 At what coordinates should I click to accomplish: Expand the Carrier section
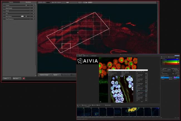point(4,5)
